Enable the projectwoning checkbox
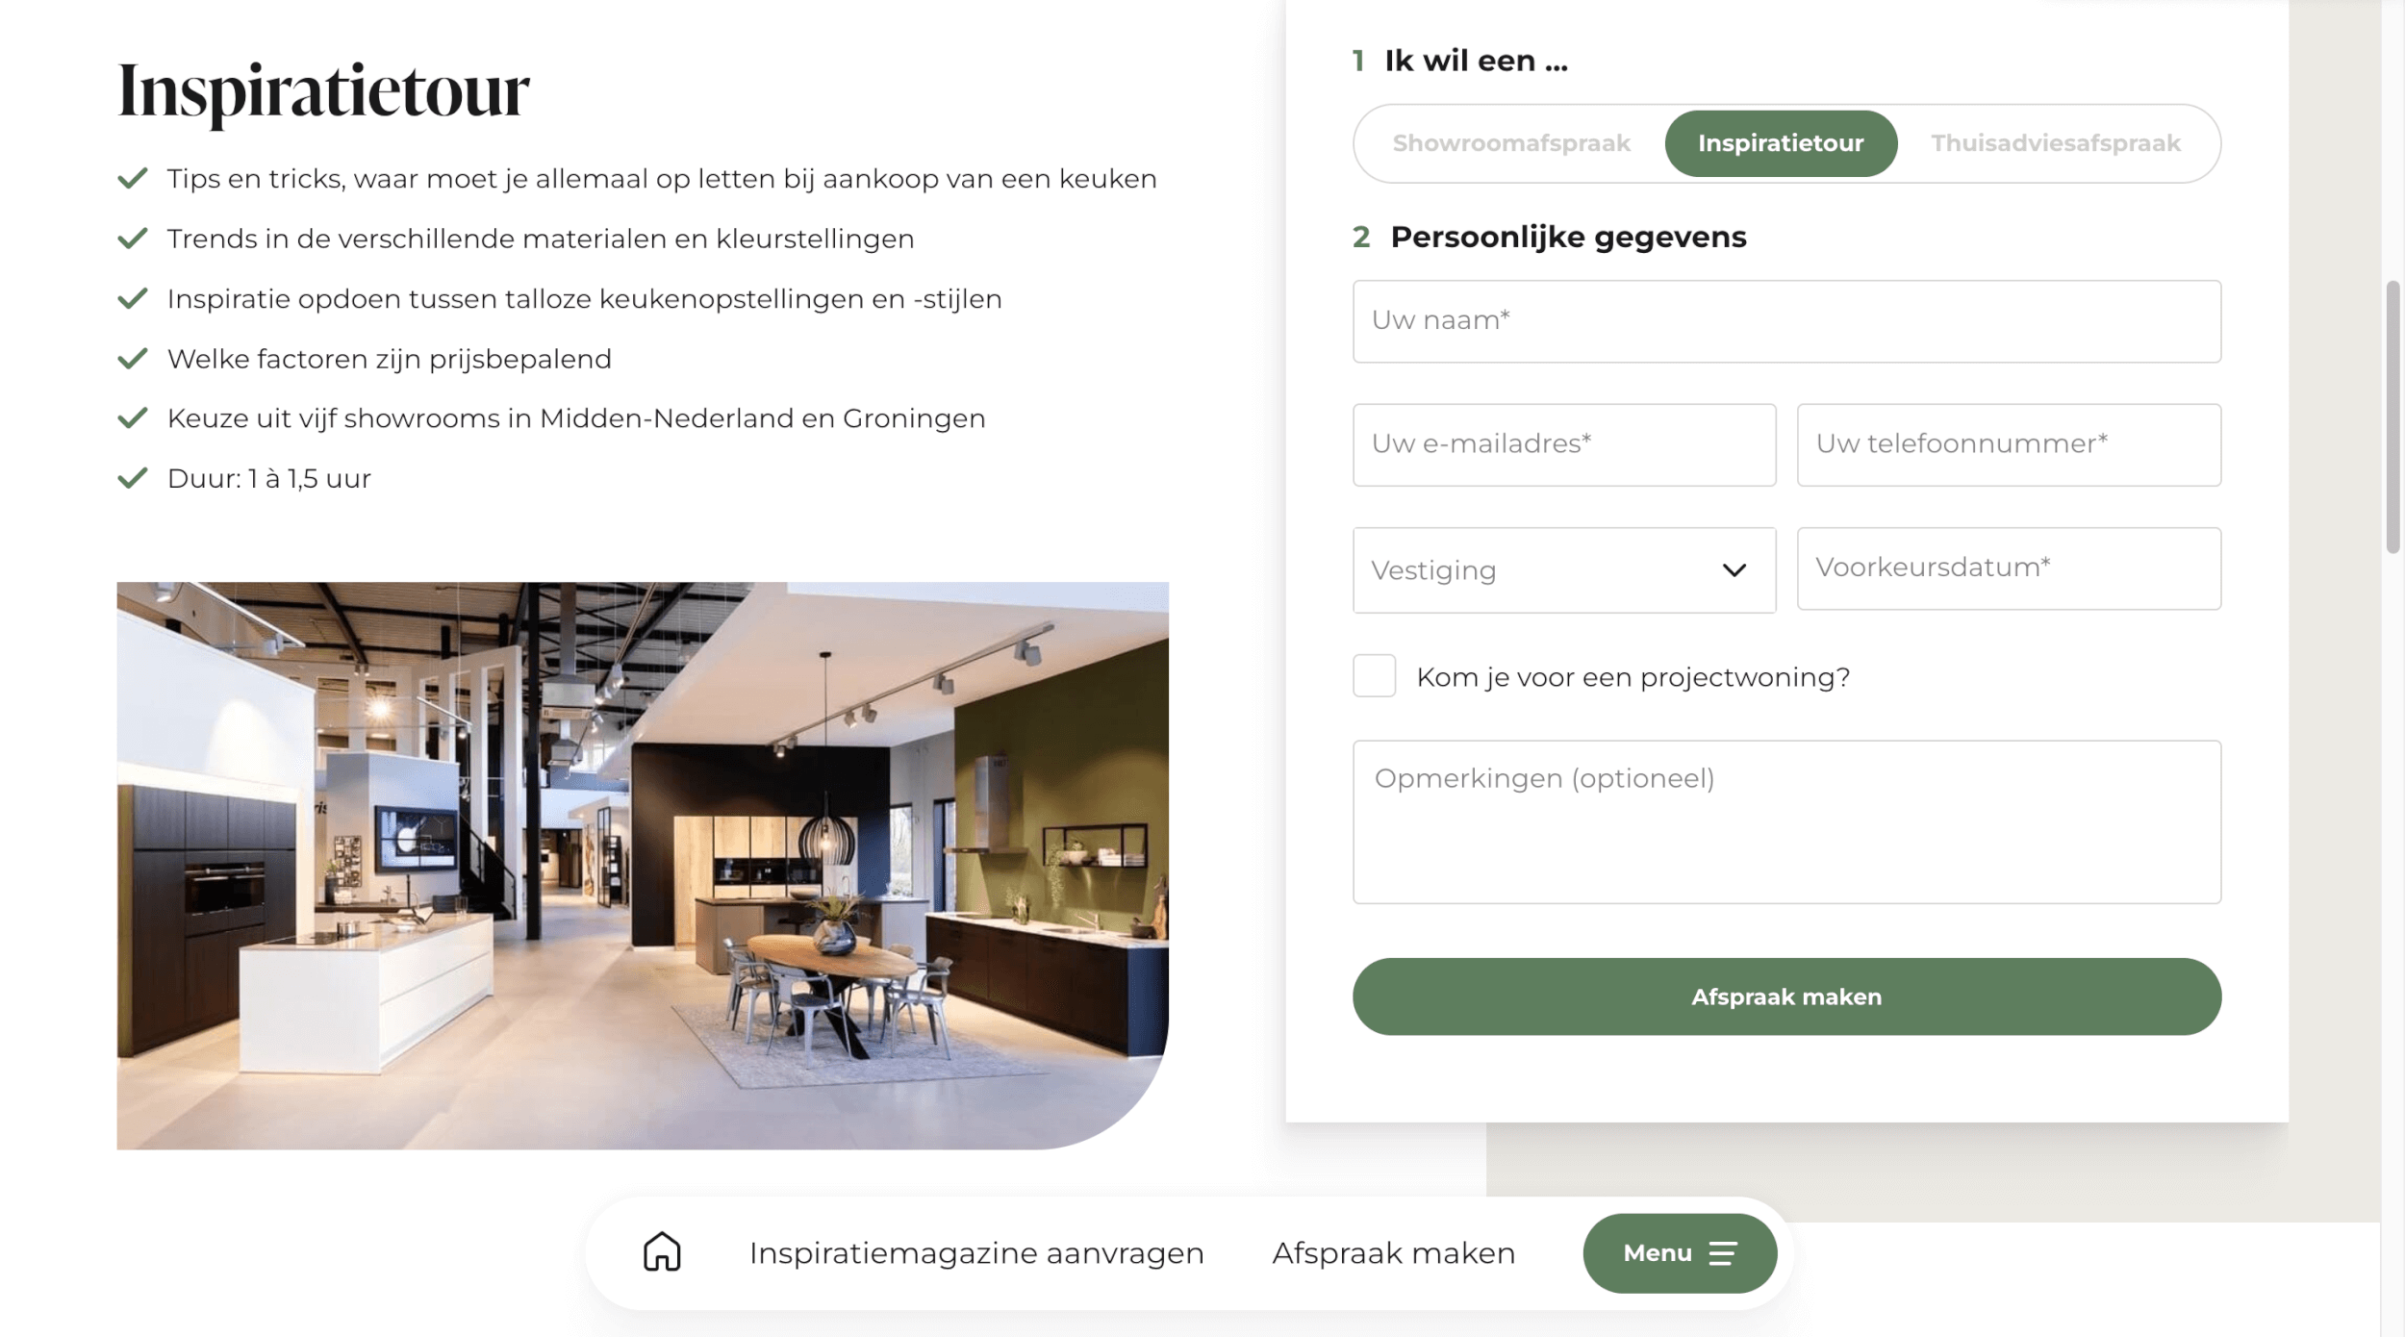Viewport: 2405px width, 1337px height. pyautogui.click(x=1373, y=675)
